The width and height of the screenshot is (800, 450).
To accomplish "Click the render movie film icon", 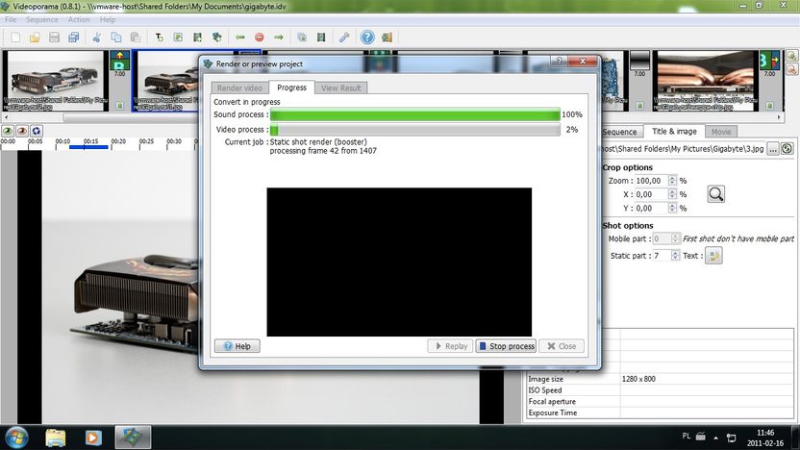I will 321,37.
